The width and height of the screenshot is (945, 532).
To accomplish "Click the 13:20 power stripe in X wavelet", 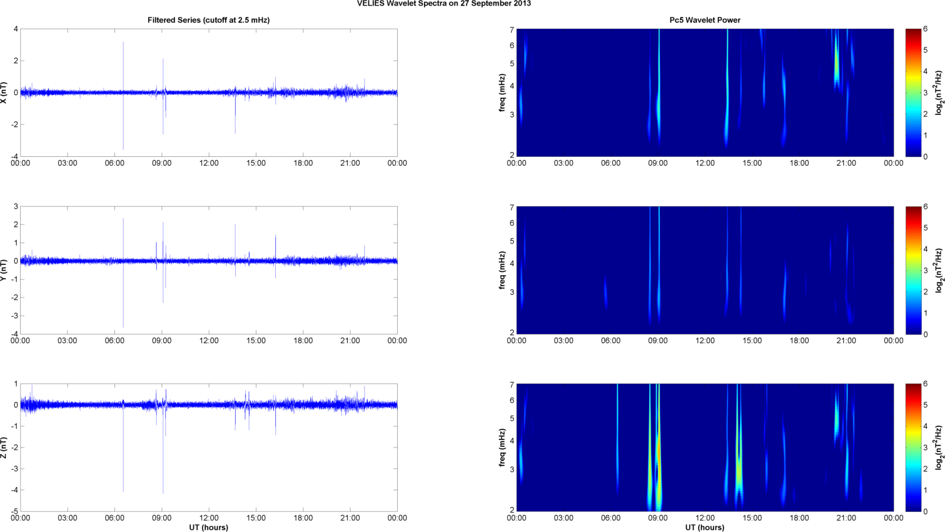I will click(x=727, y=86).
